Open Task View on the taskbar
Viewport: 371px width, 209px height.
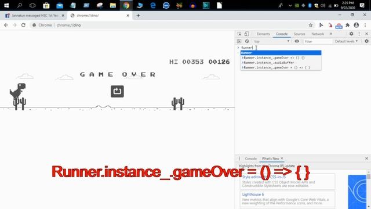pyautogui.click(x=32, y=5)
